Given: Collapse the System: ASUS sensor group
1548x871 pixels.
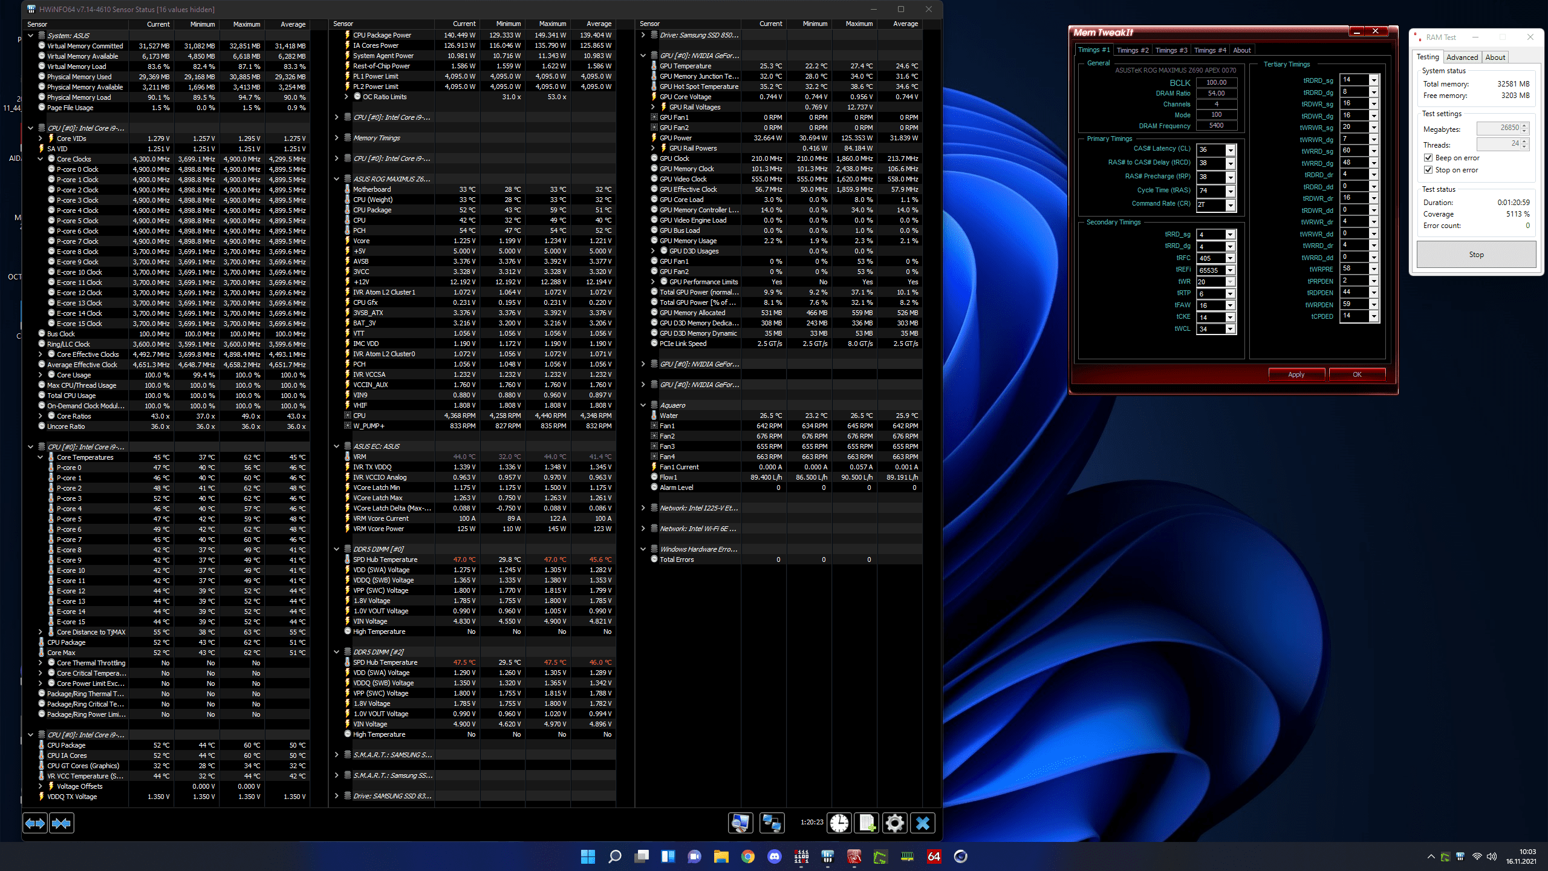Looking at the screenshot, I should pyautogui.click(x=30, y=36).
